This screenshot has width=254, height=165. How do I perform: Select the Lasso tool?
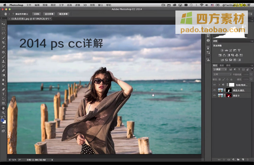[3, 33]
